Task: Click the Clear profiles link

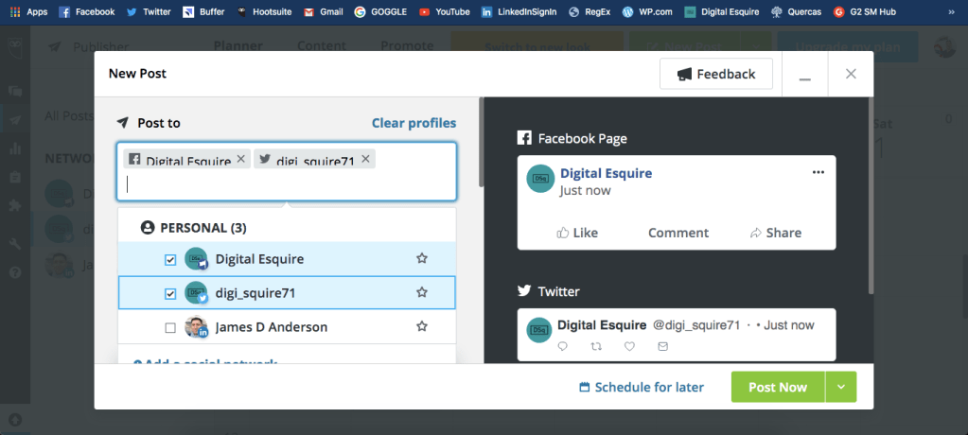Action: click(x=414, y=123)
